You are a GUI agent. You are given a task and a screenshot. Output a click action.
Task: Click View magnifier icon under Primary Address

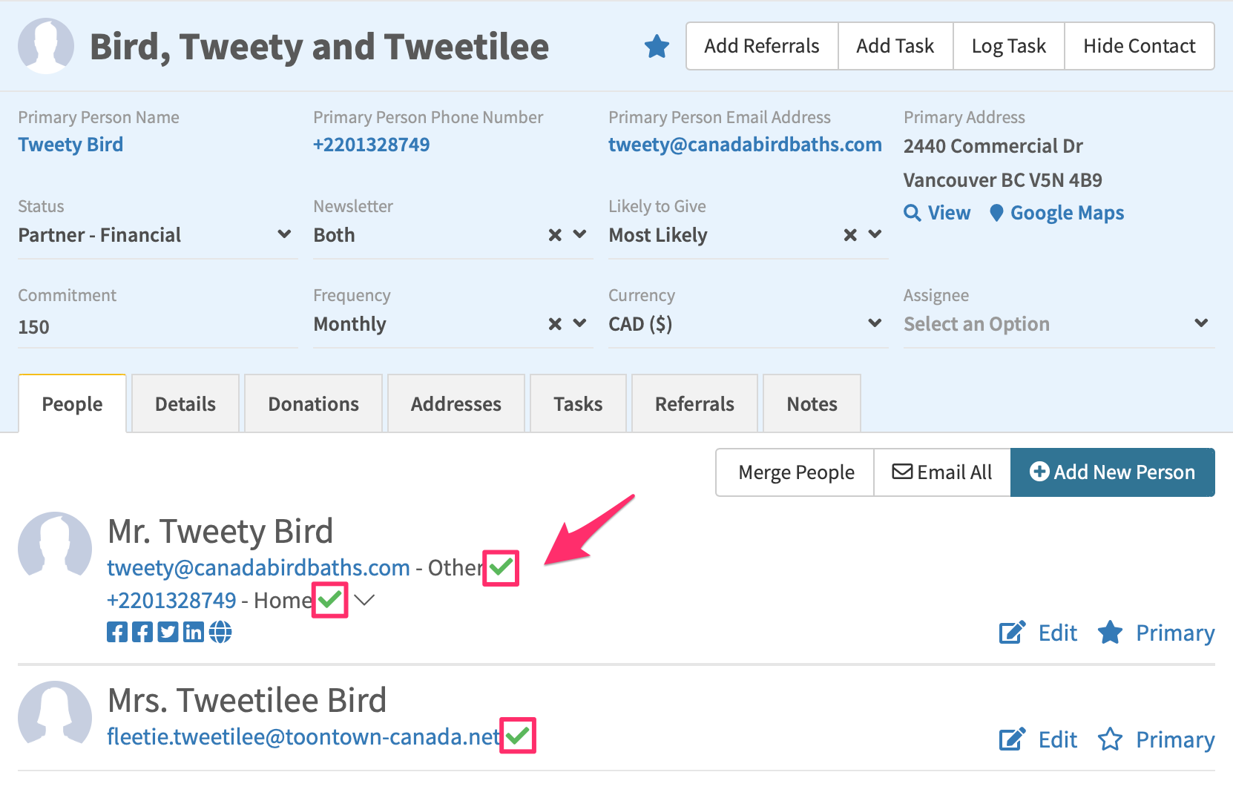pyautogui.click(x=912, y=213)
